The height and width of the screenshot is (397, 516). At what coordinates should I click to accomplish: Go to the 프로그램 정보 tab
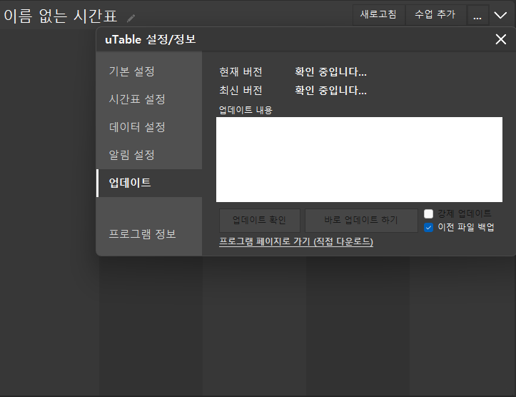149,234
